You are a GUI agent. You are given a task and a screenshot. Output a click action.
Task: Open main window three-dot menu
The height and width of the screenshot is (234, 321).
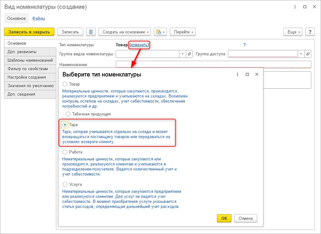tap(295, 7)
